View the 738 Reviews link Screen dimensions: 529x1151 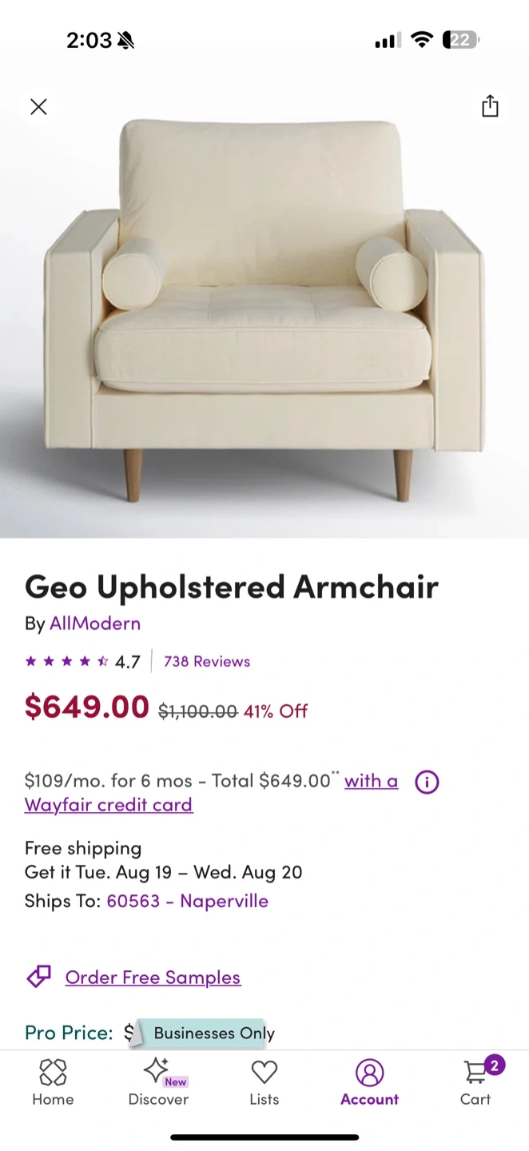click(x=207, y=661)
